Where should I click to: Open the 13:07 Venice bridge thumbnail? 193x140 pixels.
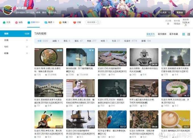(x=49, y=88)
